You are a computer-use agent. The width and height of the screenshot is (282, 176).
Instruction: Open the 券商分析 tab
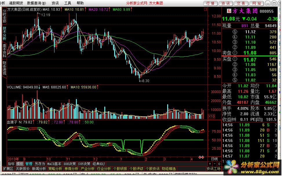point(71,169)
